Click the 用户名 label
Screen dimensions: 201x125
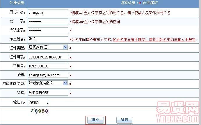(17, 12)
